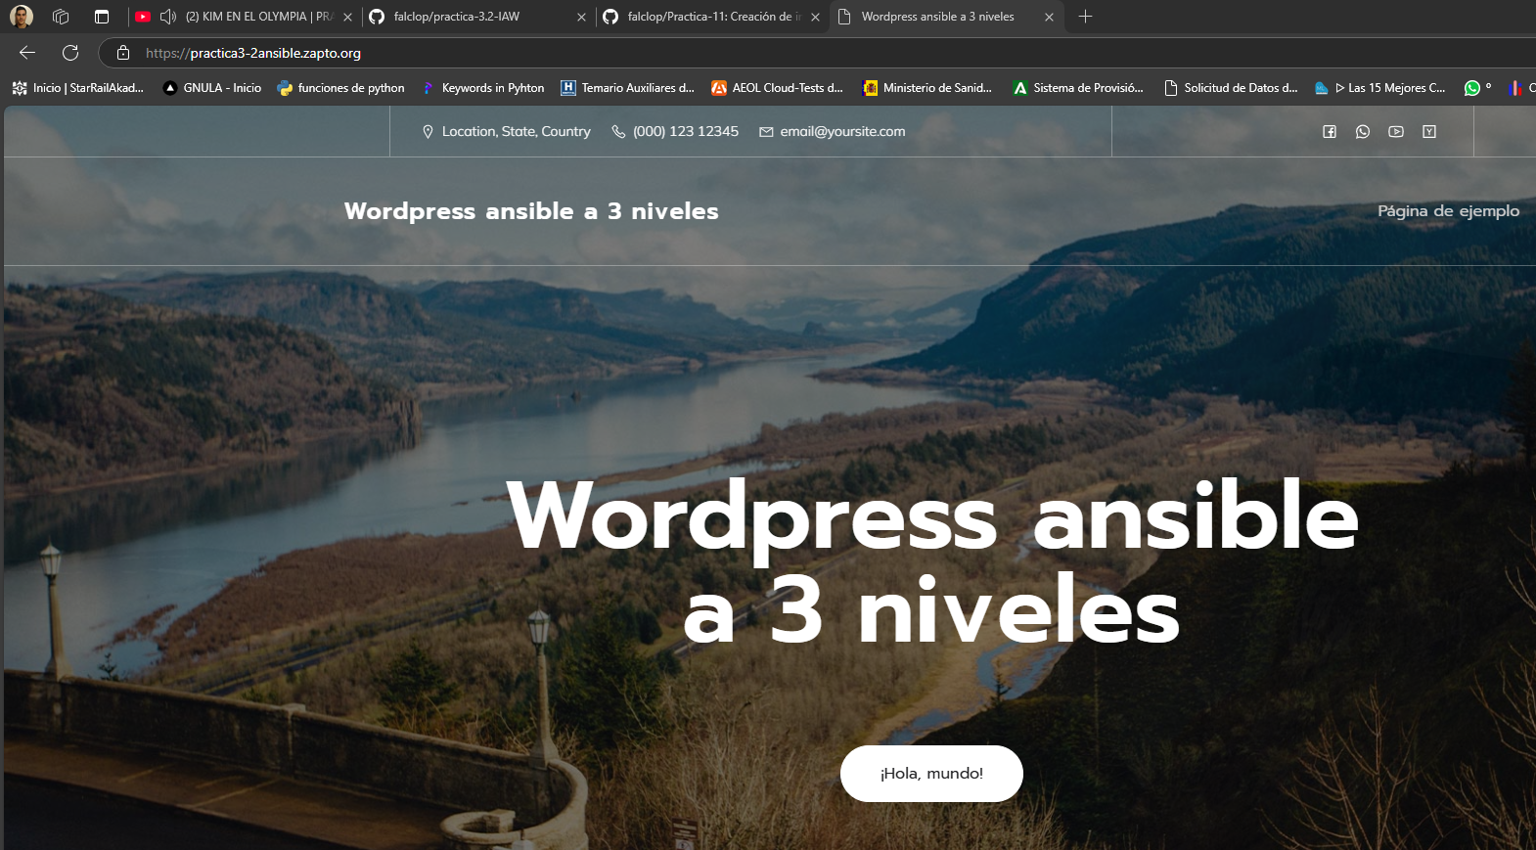Open the Facebook social icon in header
Screen dimensions: 1536x850
point(1330,132)
